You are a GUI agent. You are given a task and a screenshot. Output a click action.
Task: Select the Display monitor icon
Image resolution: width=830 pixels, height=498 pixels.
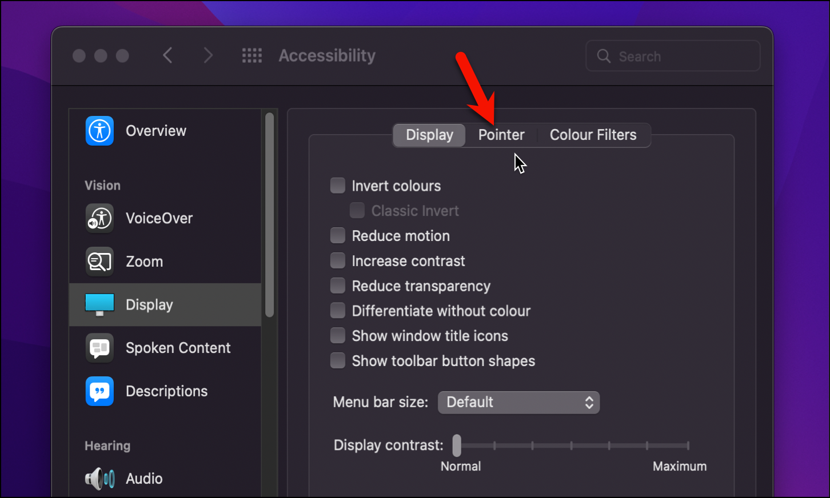(x=99, y=305)
